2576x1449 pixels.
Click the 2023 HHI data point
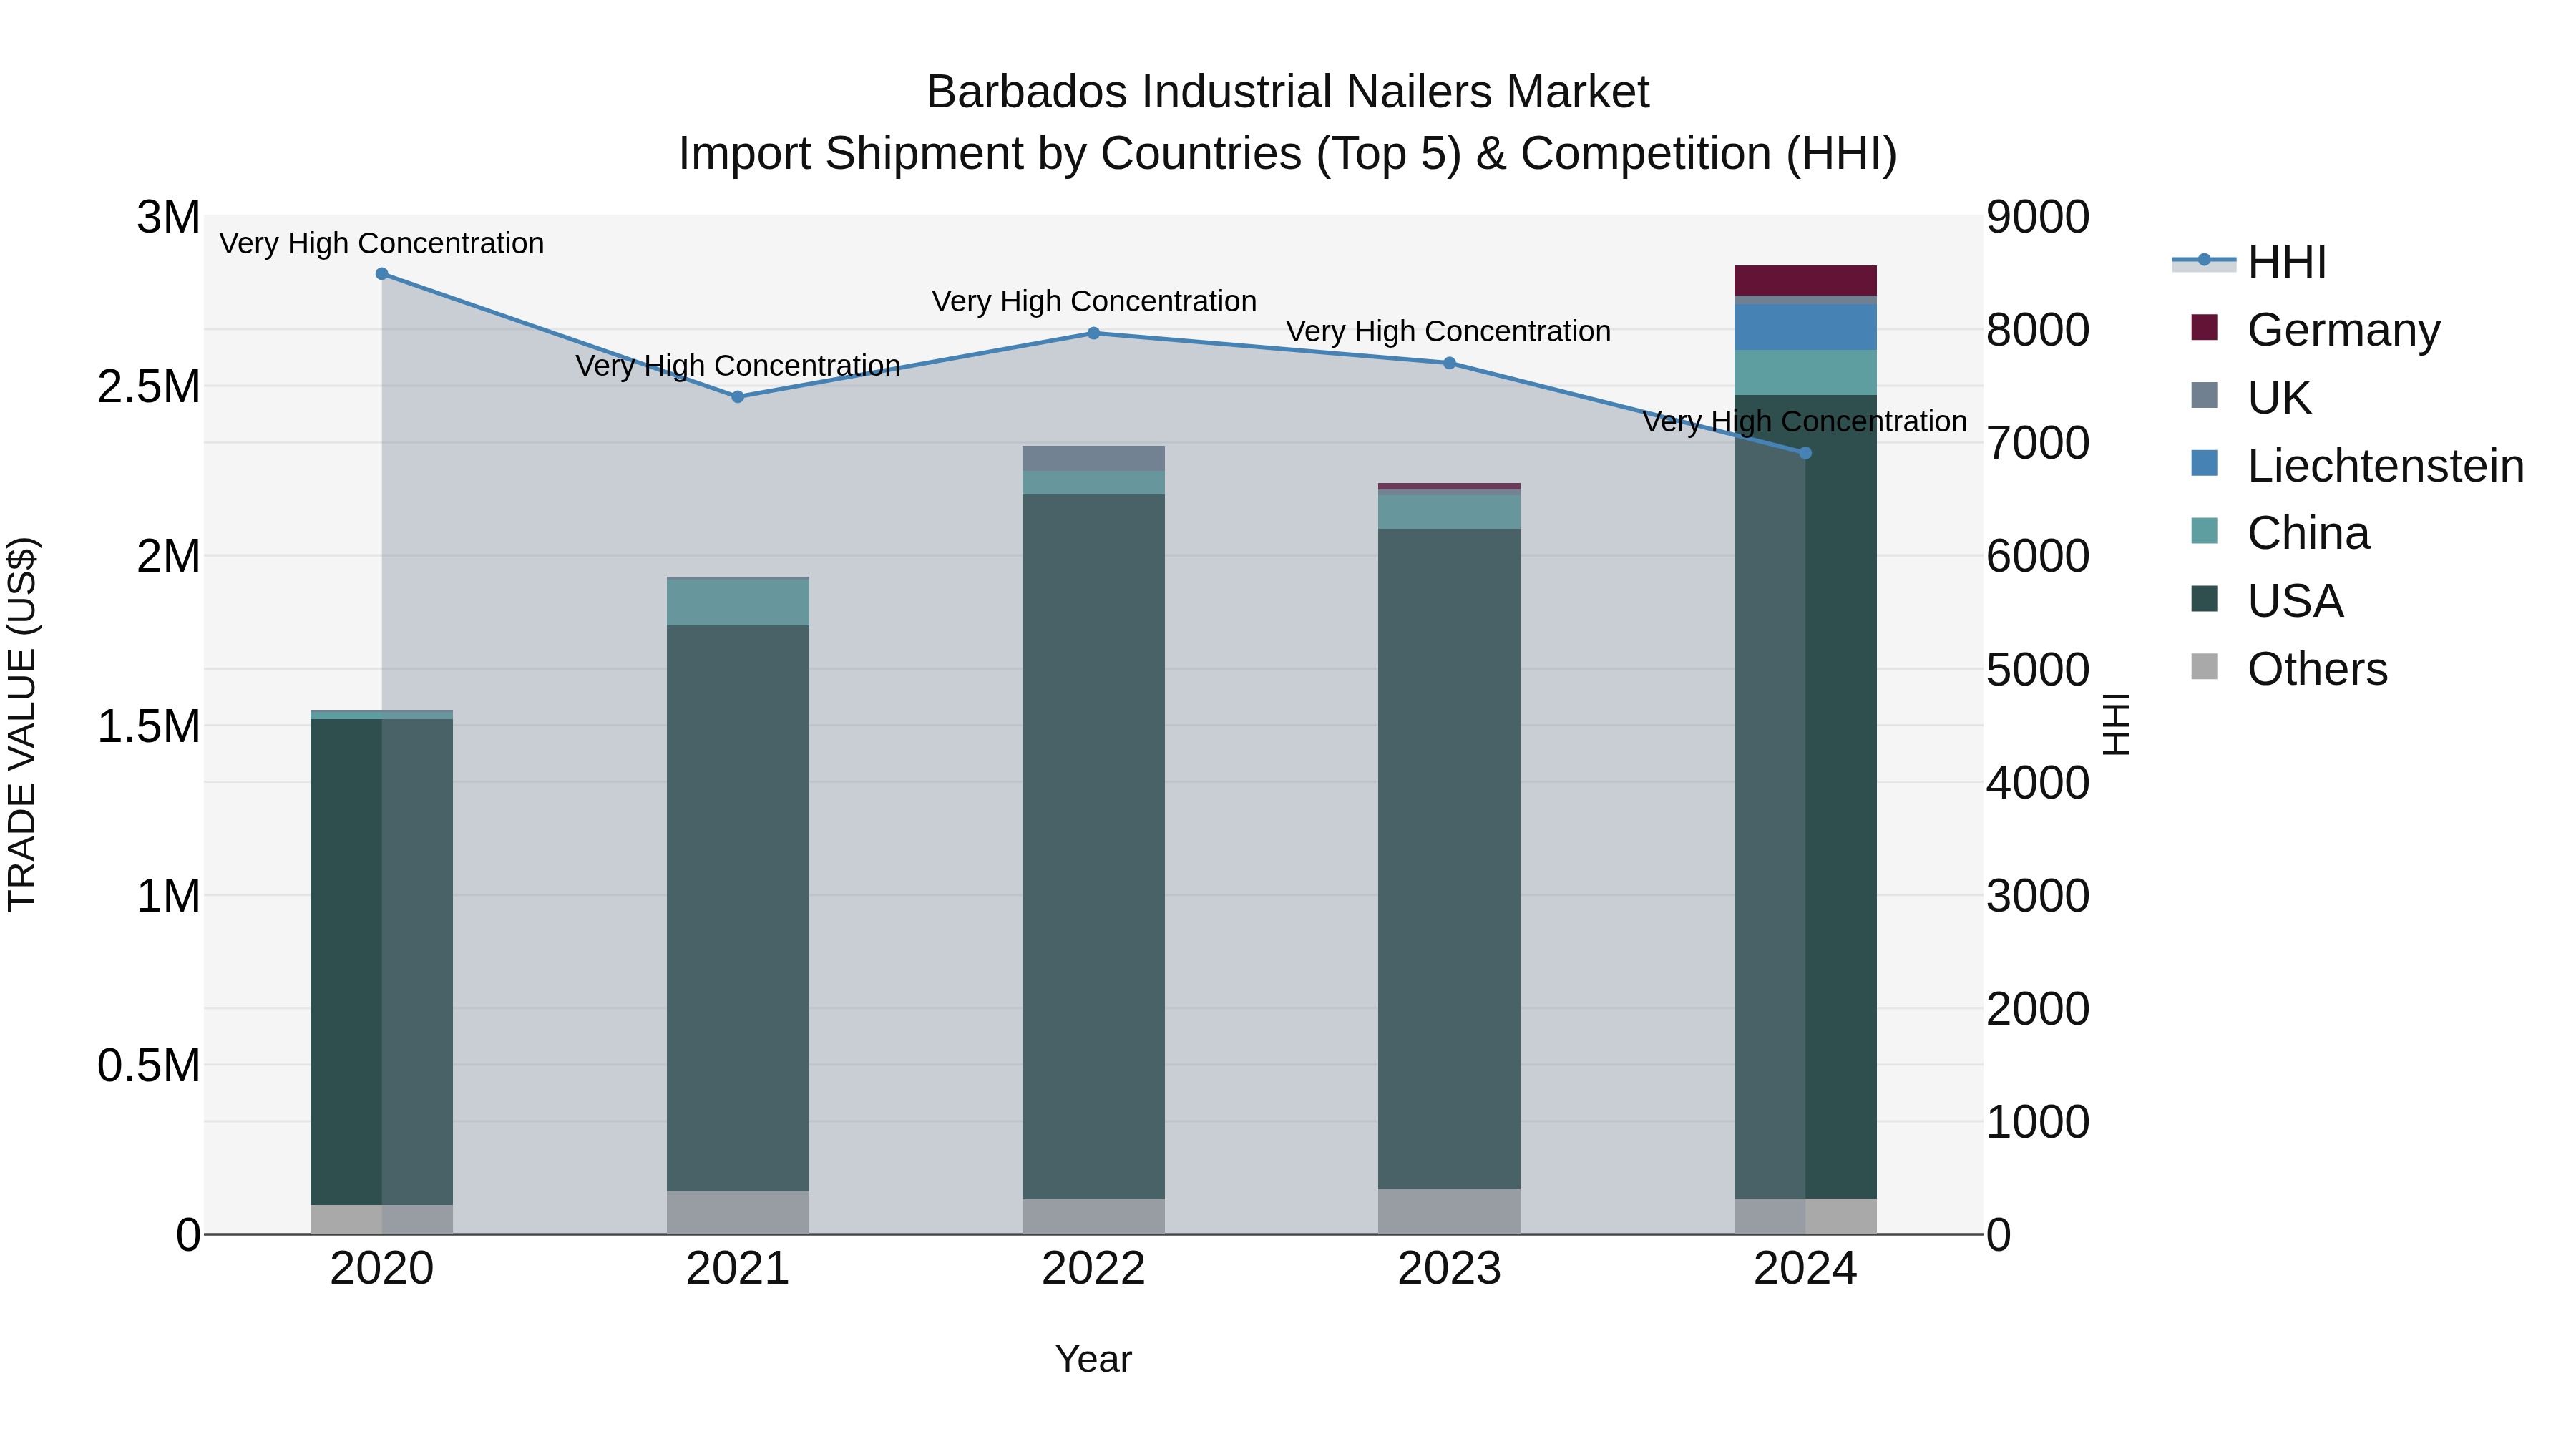(1449, 363)
